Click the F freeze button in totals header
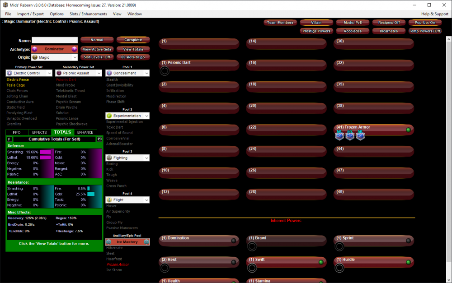The width and height of the screenshot is (452, 283). tap(9, 139)
